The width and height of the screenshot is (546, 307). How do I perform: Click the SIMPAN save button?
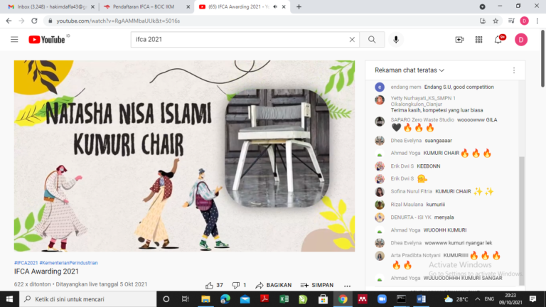click(316, 285)
